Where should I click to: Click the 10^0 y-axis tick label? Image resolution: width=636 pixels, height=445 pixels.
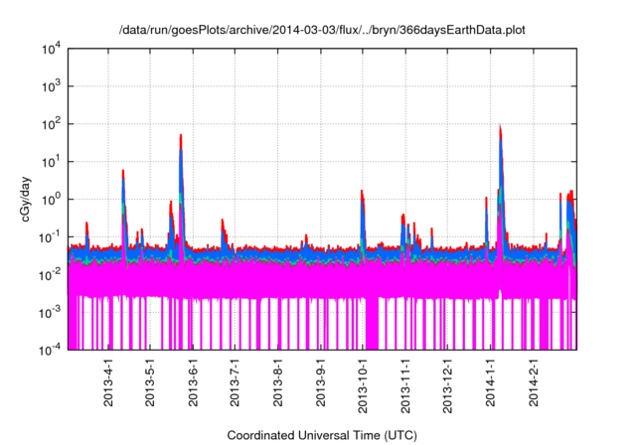[50, 199]
